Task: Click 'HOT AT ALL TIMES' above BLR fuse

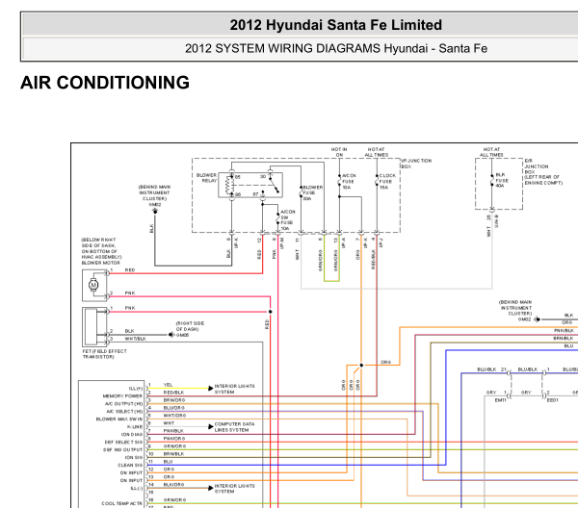Action: 491,152
